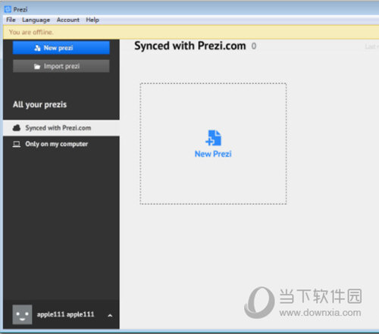Click the cloud icon beside Synced
This screenshot has width=379, height=334.
point(17,128)
